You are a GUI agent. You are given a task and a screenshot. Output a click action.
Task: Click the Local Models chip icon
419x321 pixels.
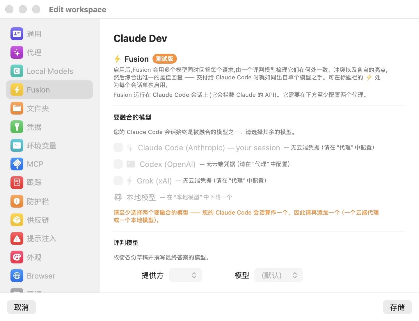click(x=17, y=71)
